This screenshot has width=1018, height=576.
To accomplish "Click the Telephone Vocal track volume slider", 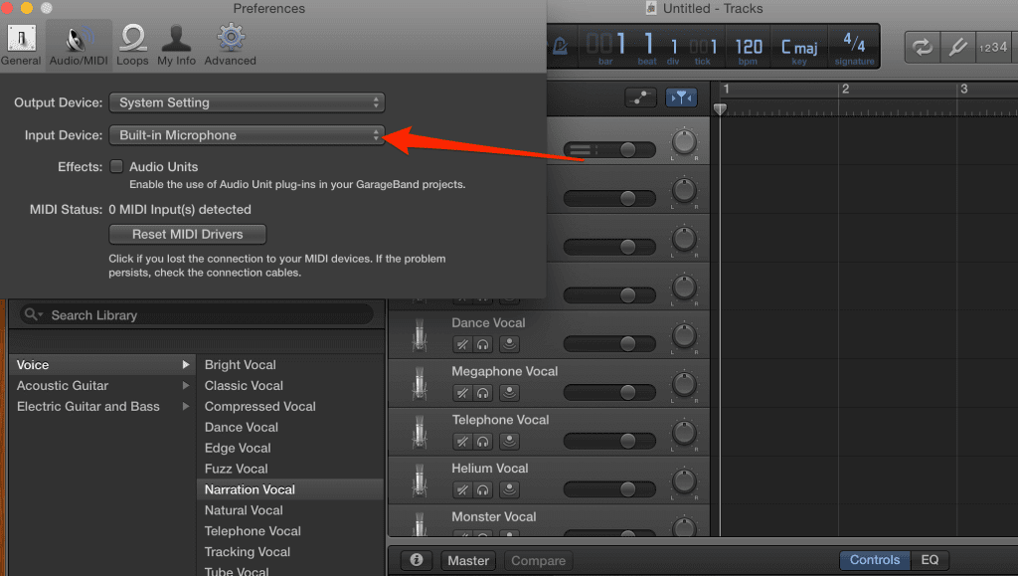I will pos(609,441).
